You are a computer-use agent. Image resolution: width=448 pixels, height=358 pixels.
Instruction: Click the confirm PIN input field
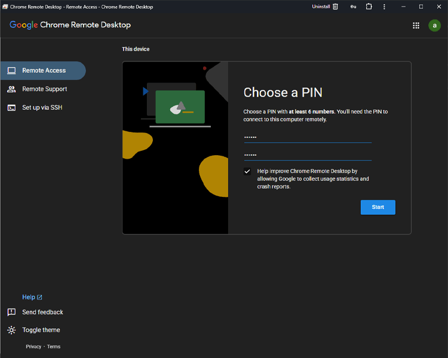(308, 155)
